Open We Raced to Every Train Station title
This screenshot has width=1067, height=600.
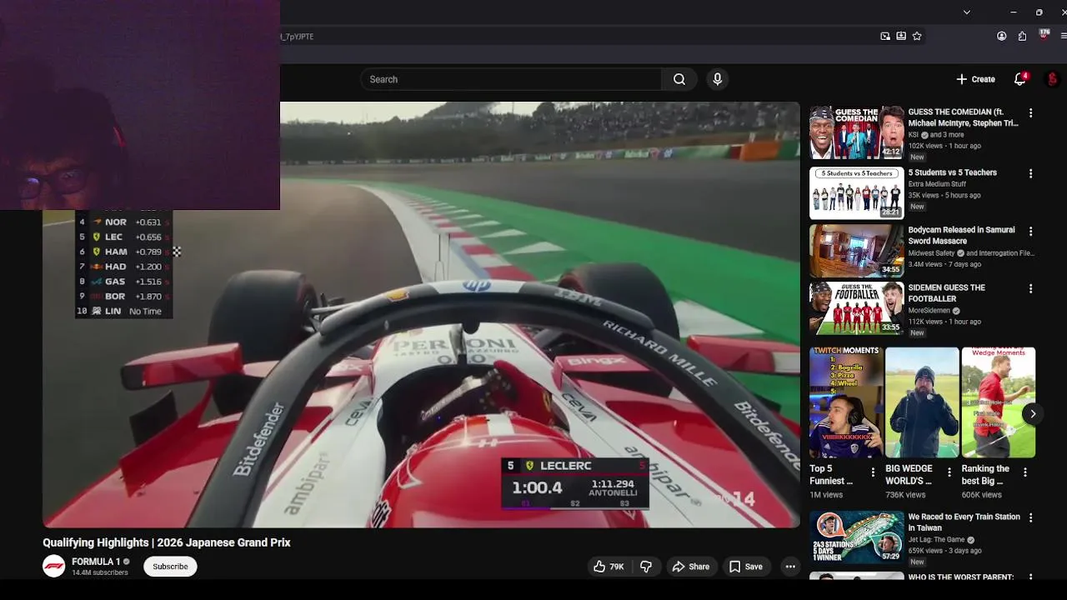point(964,522)
